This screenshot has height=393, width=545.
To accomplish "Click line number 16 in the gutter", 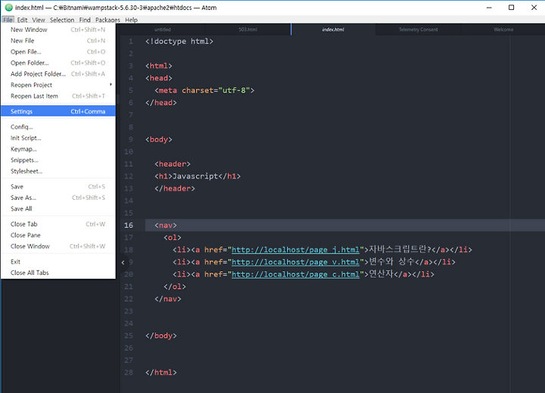I will pos(129,226).
